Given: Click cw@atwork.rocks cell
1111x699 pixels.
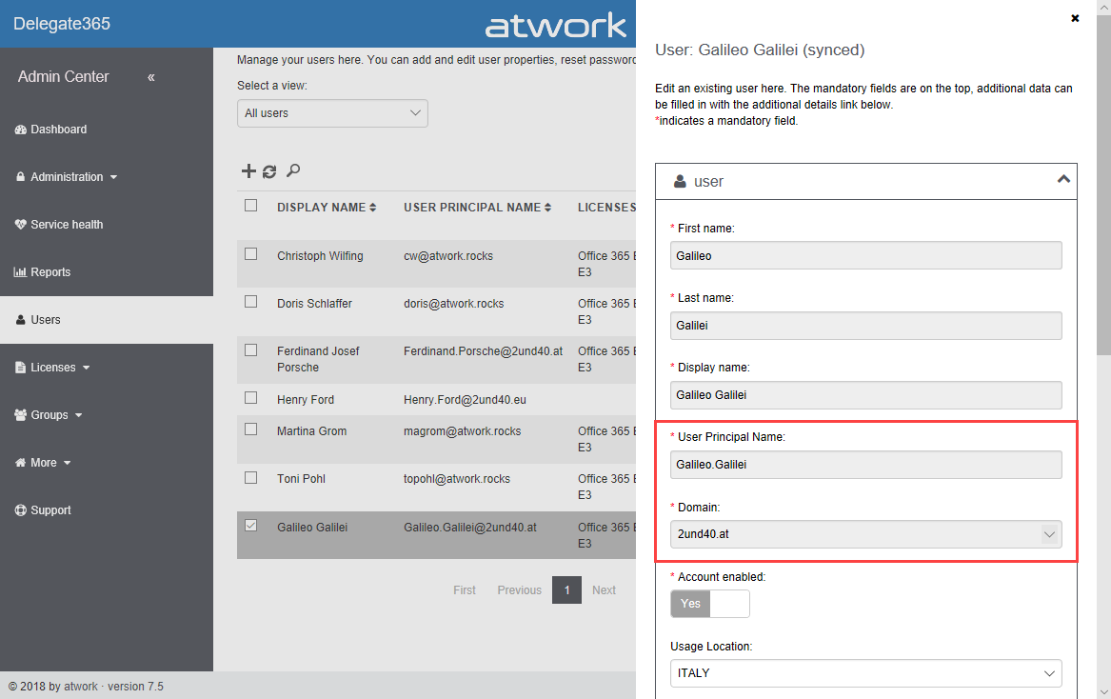Looking at the screenshot, I should pos(448,256).
